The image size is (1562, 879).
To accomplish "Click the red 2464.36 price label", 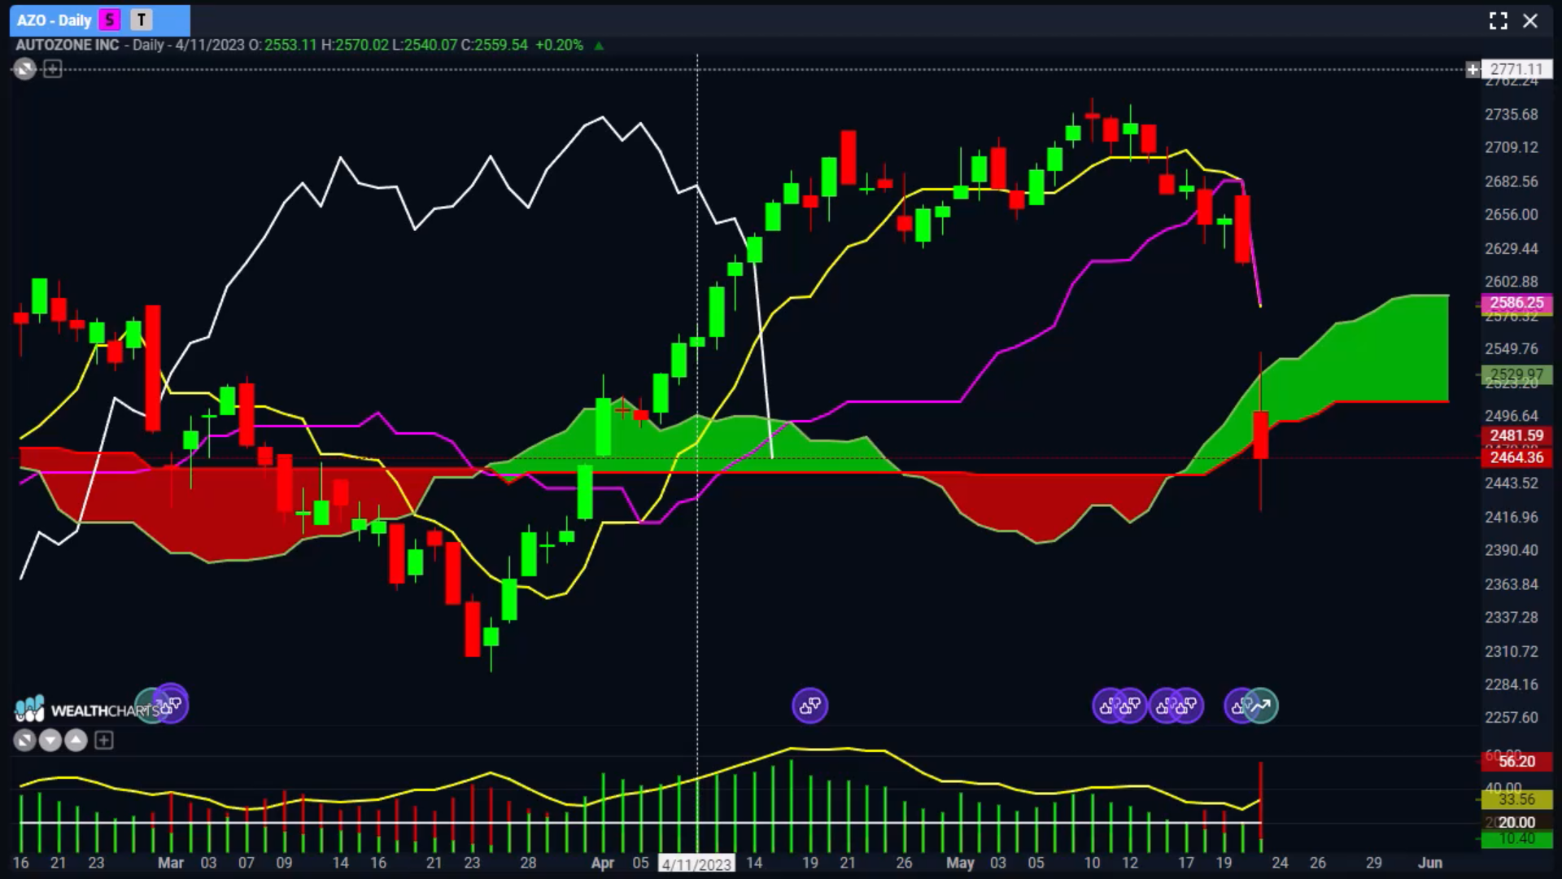I will [x=1516, y=457].
